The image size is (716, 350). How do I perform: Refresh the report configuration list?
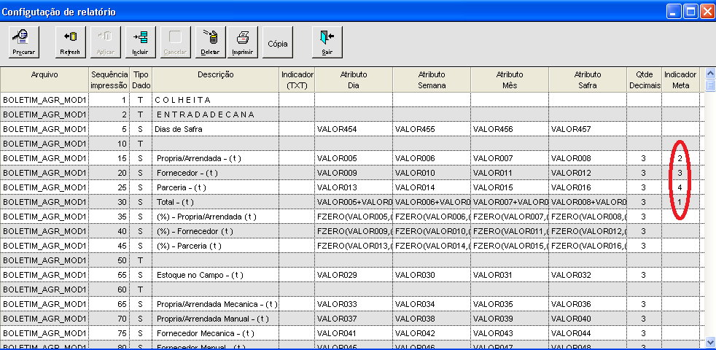70,42
